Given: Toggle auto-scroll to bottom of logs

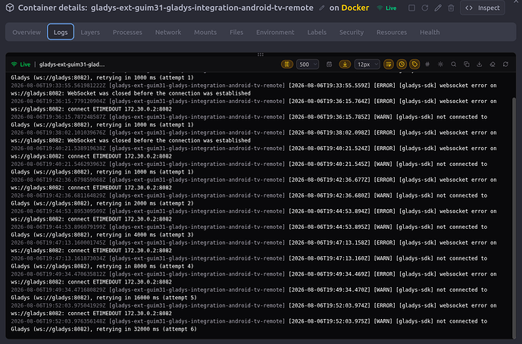Looking at the screenshot, I should pos(345,64).
